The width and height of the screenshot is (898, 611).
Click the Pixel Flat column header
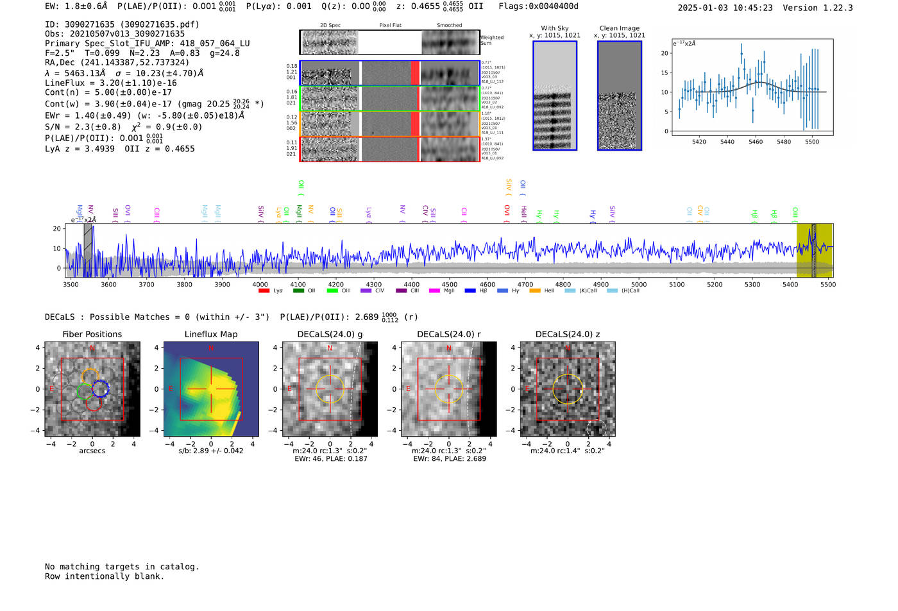pyautogui.click(x=390, y=25)
